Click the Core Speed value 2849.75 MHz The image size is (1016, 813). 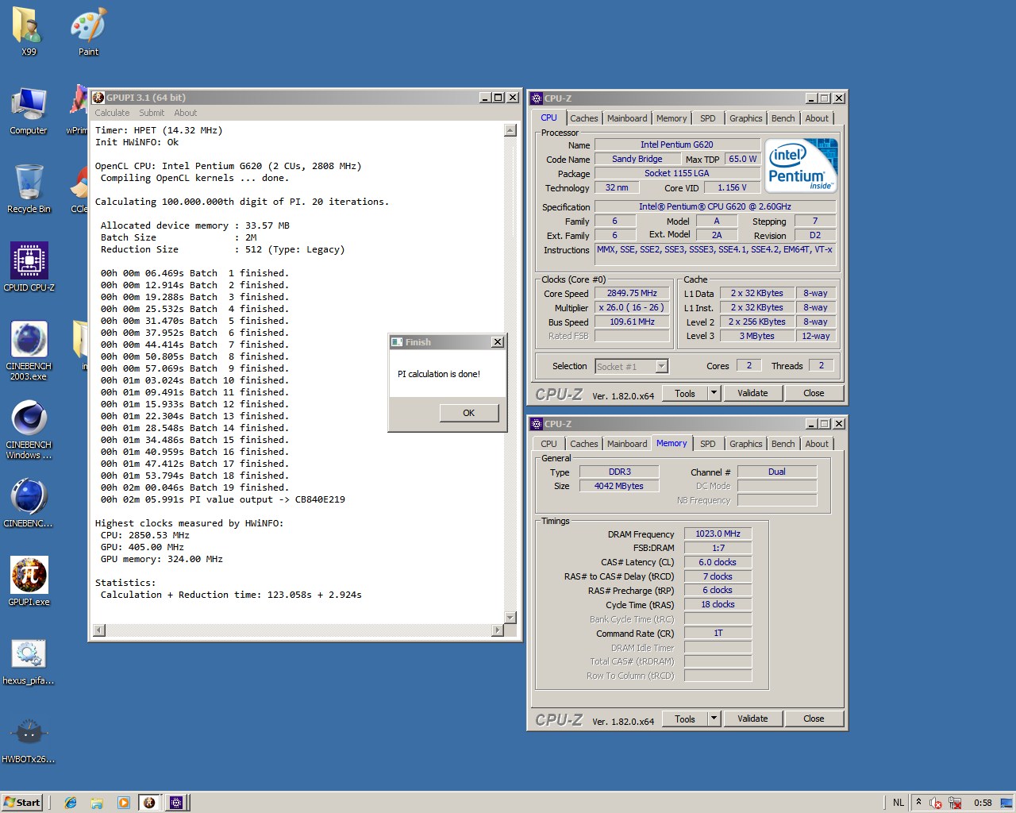pos(632,293)
